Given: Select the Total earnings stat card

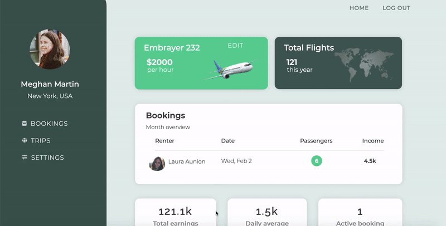Looking at the screenshot, I should click(x=176, y=213).
